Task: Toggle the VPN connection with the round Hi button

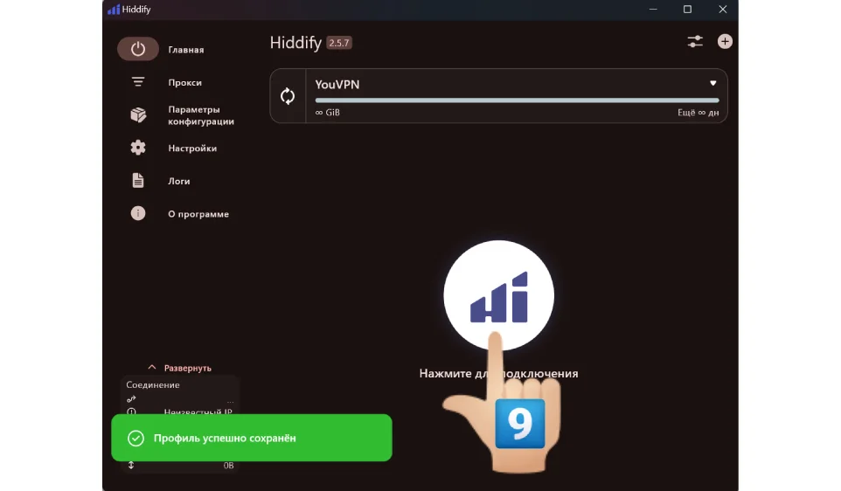Action: tap(498, 295)
